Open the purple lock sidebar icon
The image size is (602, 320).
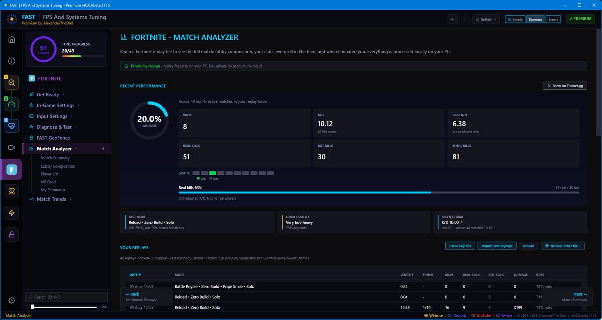(x=11, y=234)
